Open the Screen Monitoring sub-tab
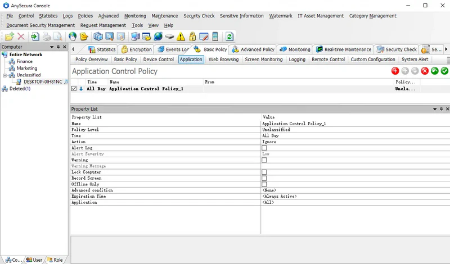 [264, 60]
